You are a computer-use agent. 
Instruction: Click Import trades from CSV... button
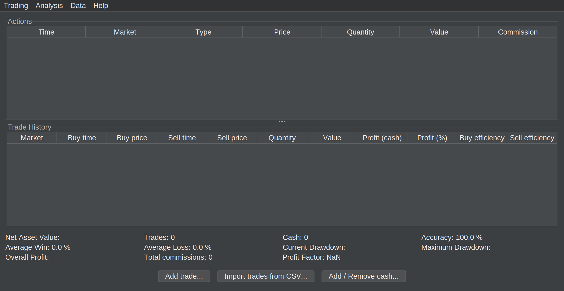(266, 276)
